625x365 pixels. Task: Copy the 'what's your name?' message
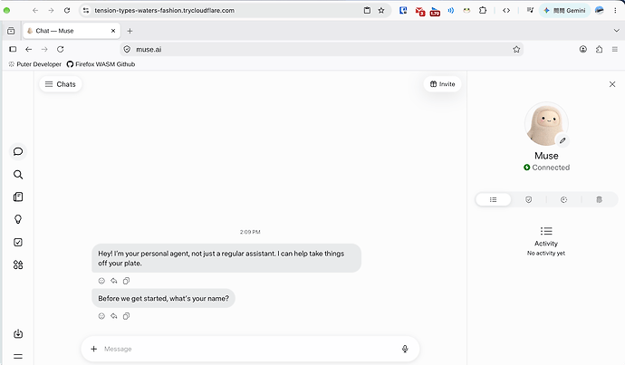(126, 316)
